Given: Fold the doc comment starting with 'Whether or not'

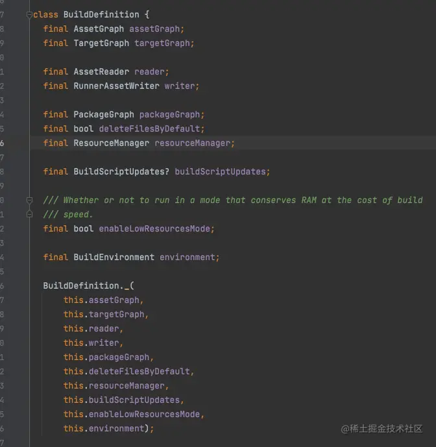Looking at the screenshot, I should tap(29, 200).
